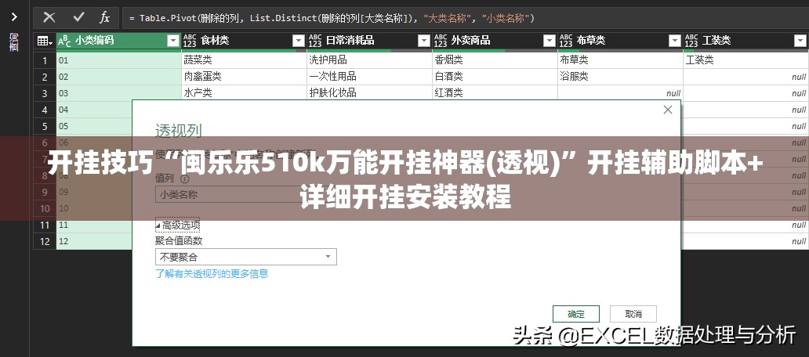
Task: Select cell 11 in 小类编码 column
Action: pos(94,225)
